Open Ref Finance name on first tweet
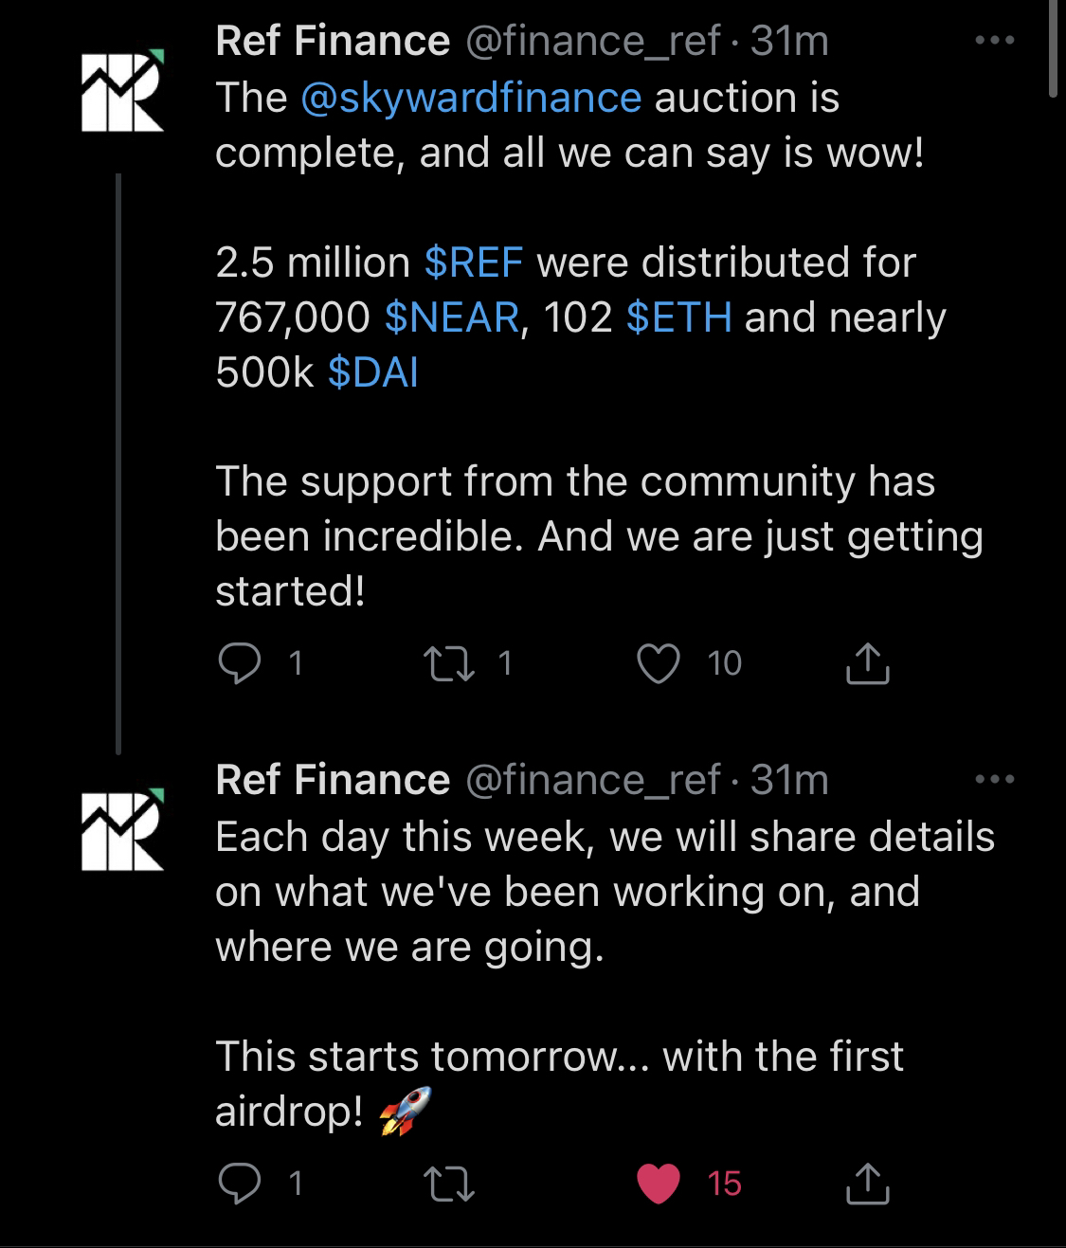This screenshot has height=1248, width=1066. [333, 41]
